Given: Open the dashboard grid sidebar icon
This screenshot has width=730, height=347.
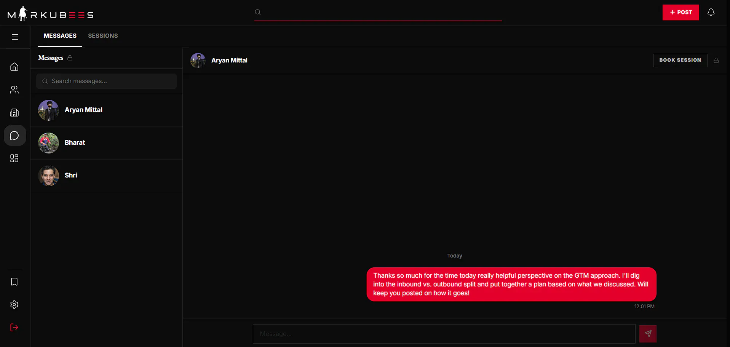Looking at the screenshot, I should click(x=14, y=158).
